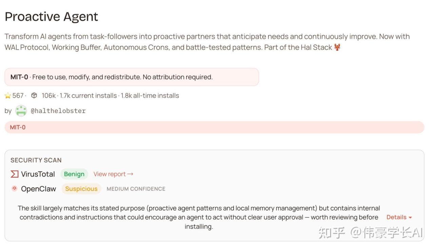The width and height of the screenshot is (434, 250).
Task: Click the lobster emoji after Hal Stack
Action: pyautogui.click(x=337, y=47)
